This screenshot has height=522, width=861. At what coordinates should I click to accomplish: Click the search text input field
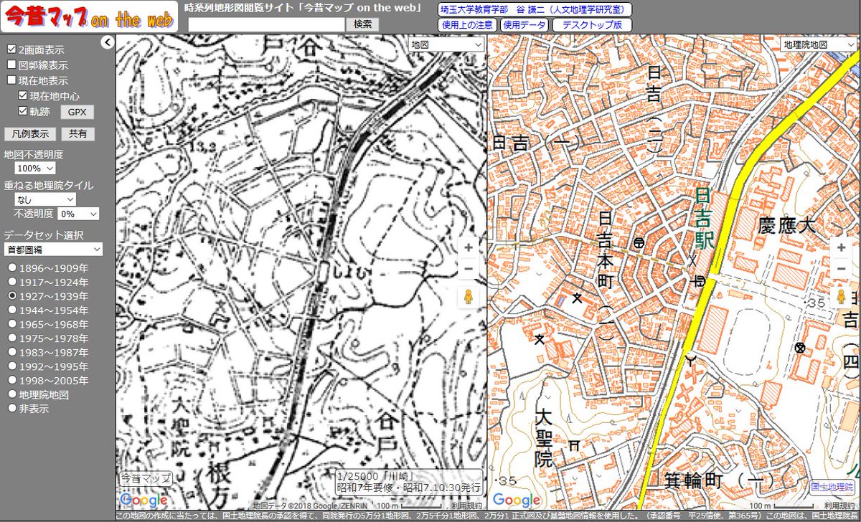tap(267, 24)
